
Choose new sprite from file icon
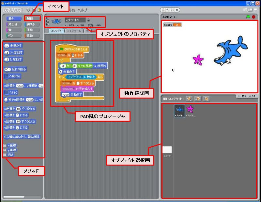click(198, 99)
